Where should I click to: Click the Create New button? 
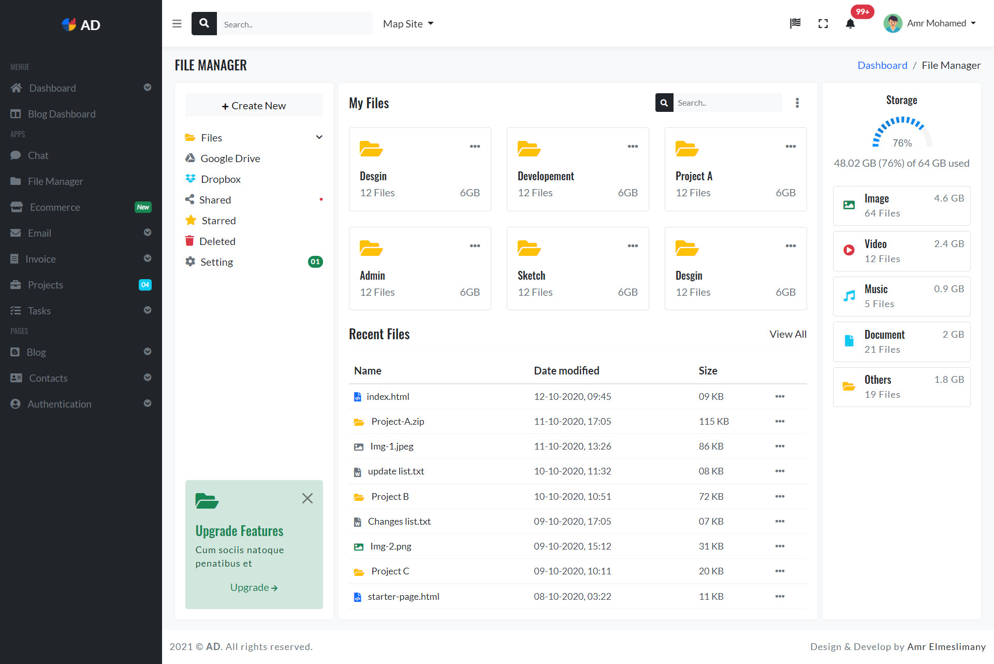254,106
